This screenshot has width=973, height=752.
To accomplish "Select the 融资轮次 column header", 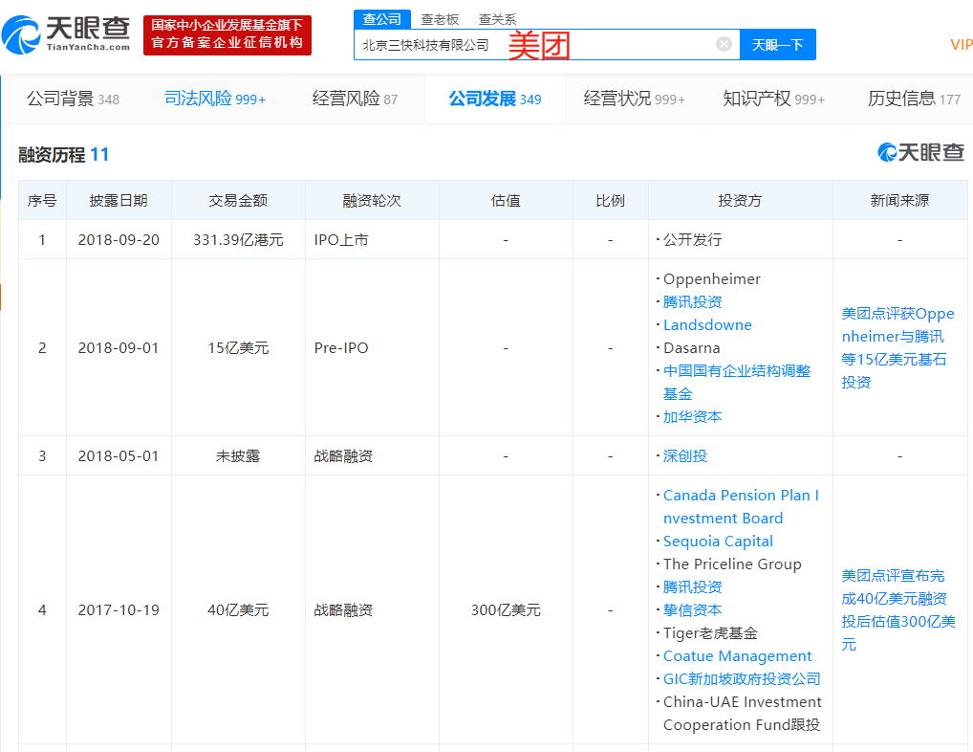I will coord(372,200).
